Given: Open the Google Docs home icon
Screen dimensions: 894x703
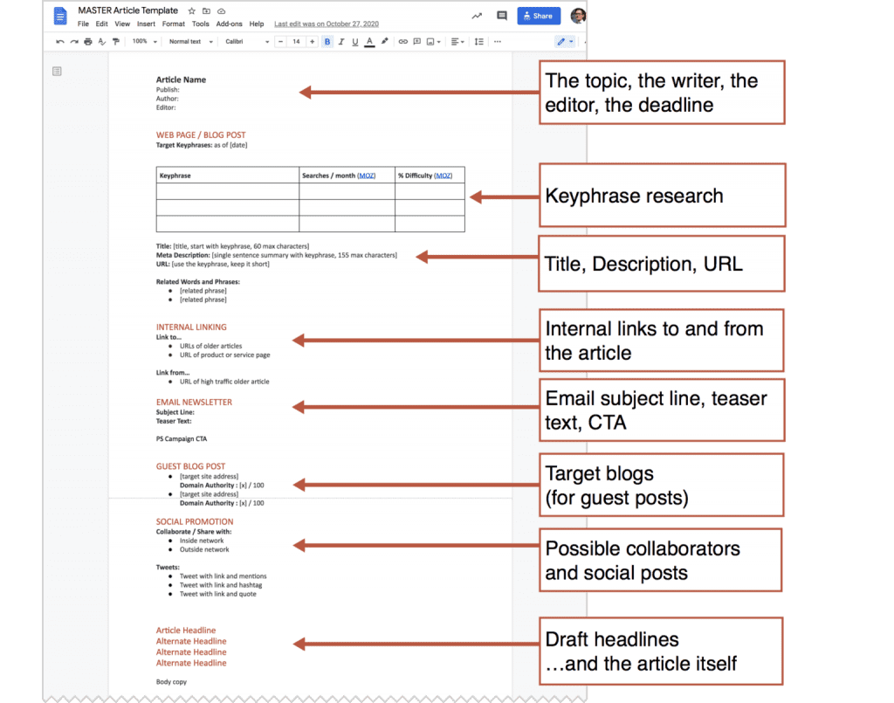Looking at the screenshot, I should (x=60, y=16).
